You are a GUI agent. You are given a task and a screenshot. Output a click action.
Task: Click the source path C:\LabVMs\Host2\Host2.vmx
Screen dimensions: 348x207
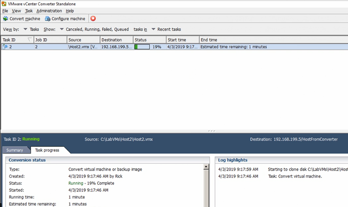pos(127,139)
